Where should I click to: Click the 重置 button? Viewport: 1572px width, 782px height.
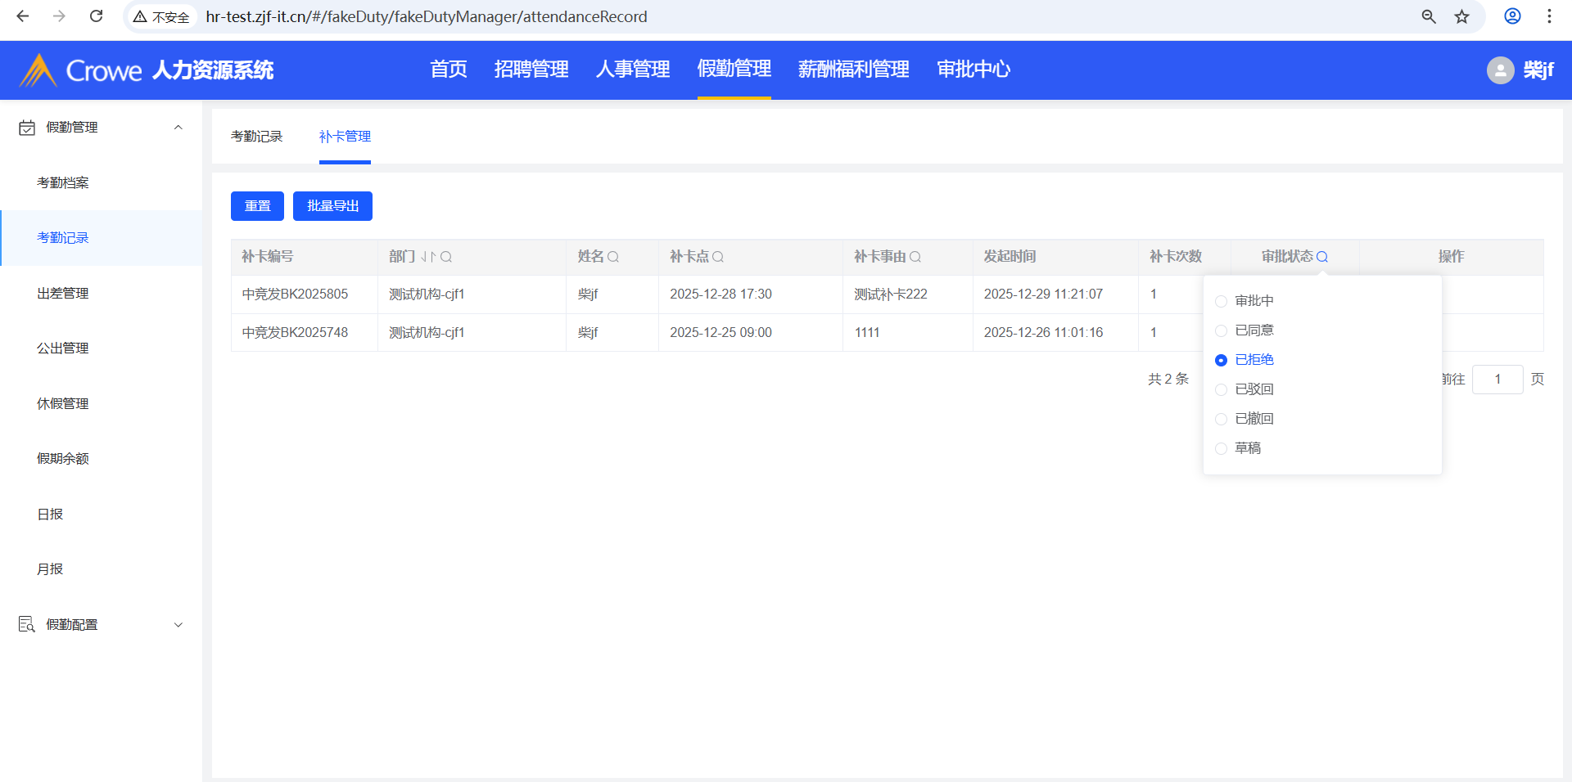click(x=257, y=206)
